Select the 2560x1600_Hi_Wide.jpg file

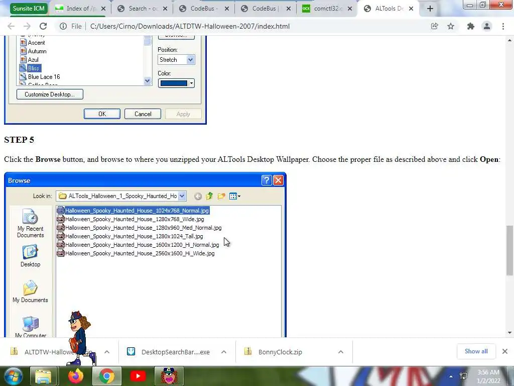[136, 253]
